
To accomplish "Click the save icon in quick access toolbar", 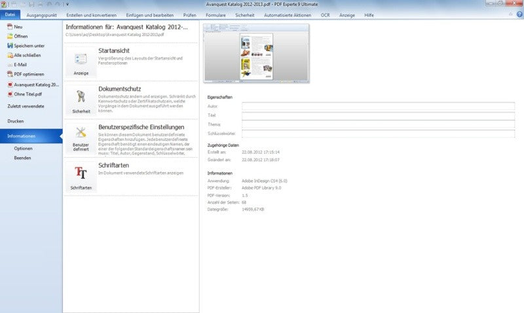I will click(31, 5).
